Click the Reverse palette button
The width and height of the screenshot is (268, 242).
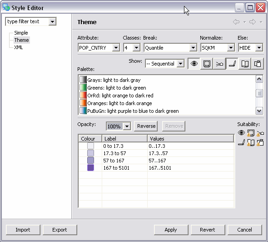pos(146,126)
